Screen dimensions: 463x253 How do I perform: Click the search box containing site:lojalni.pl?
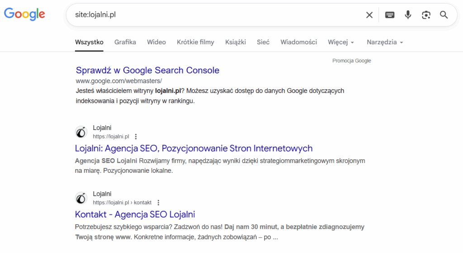[x=217, y=15]
